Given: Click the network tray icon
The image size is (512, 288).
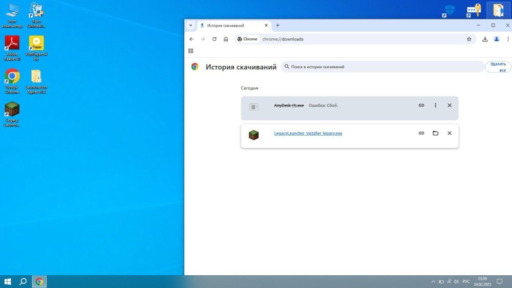Looking at the screenshot, I should (449, 281).
